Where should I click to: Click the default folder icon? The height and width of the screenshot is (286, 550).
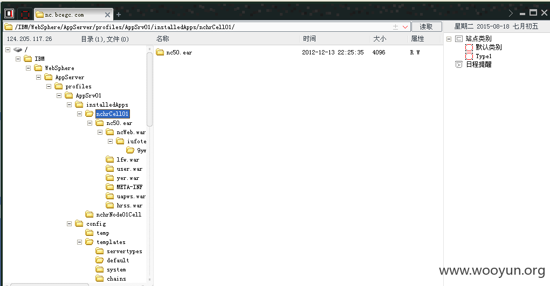tap(100, 260)
